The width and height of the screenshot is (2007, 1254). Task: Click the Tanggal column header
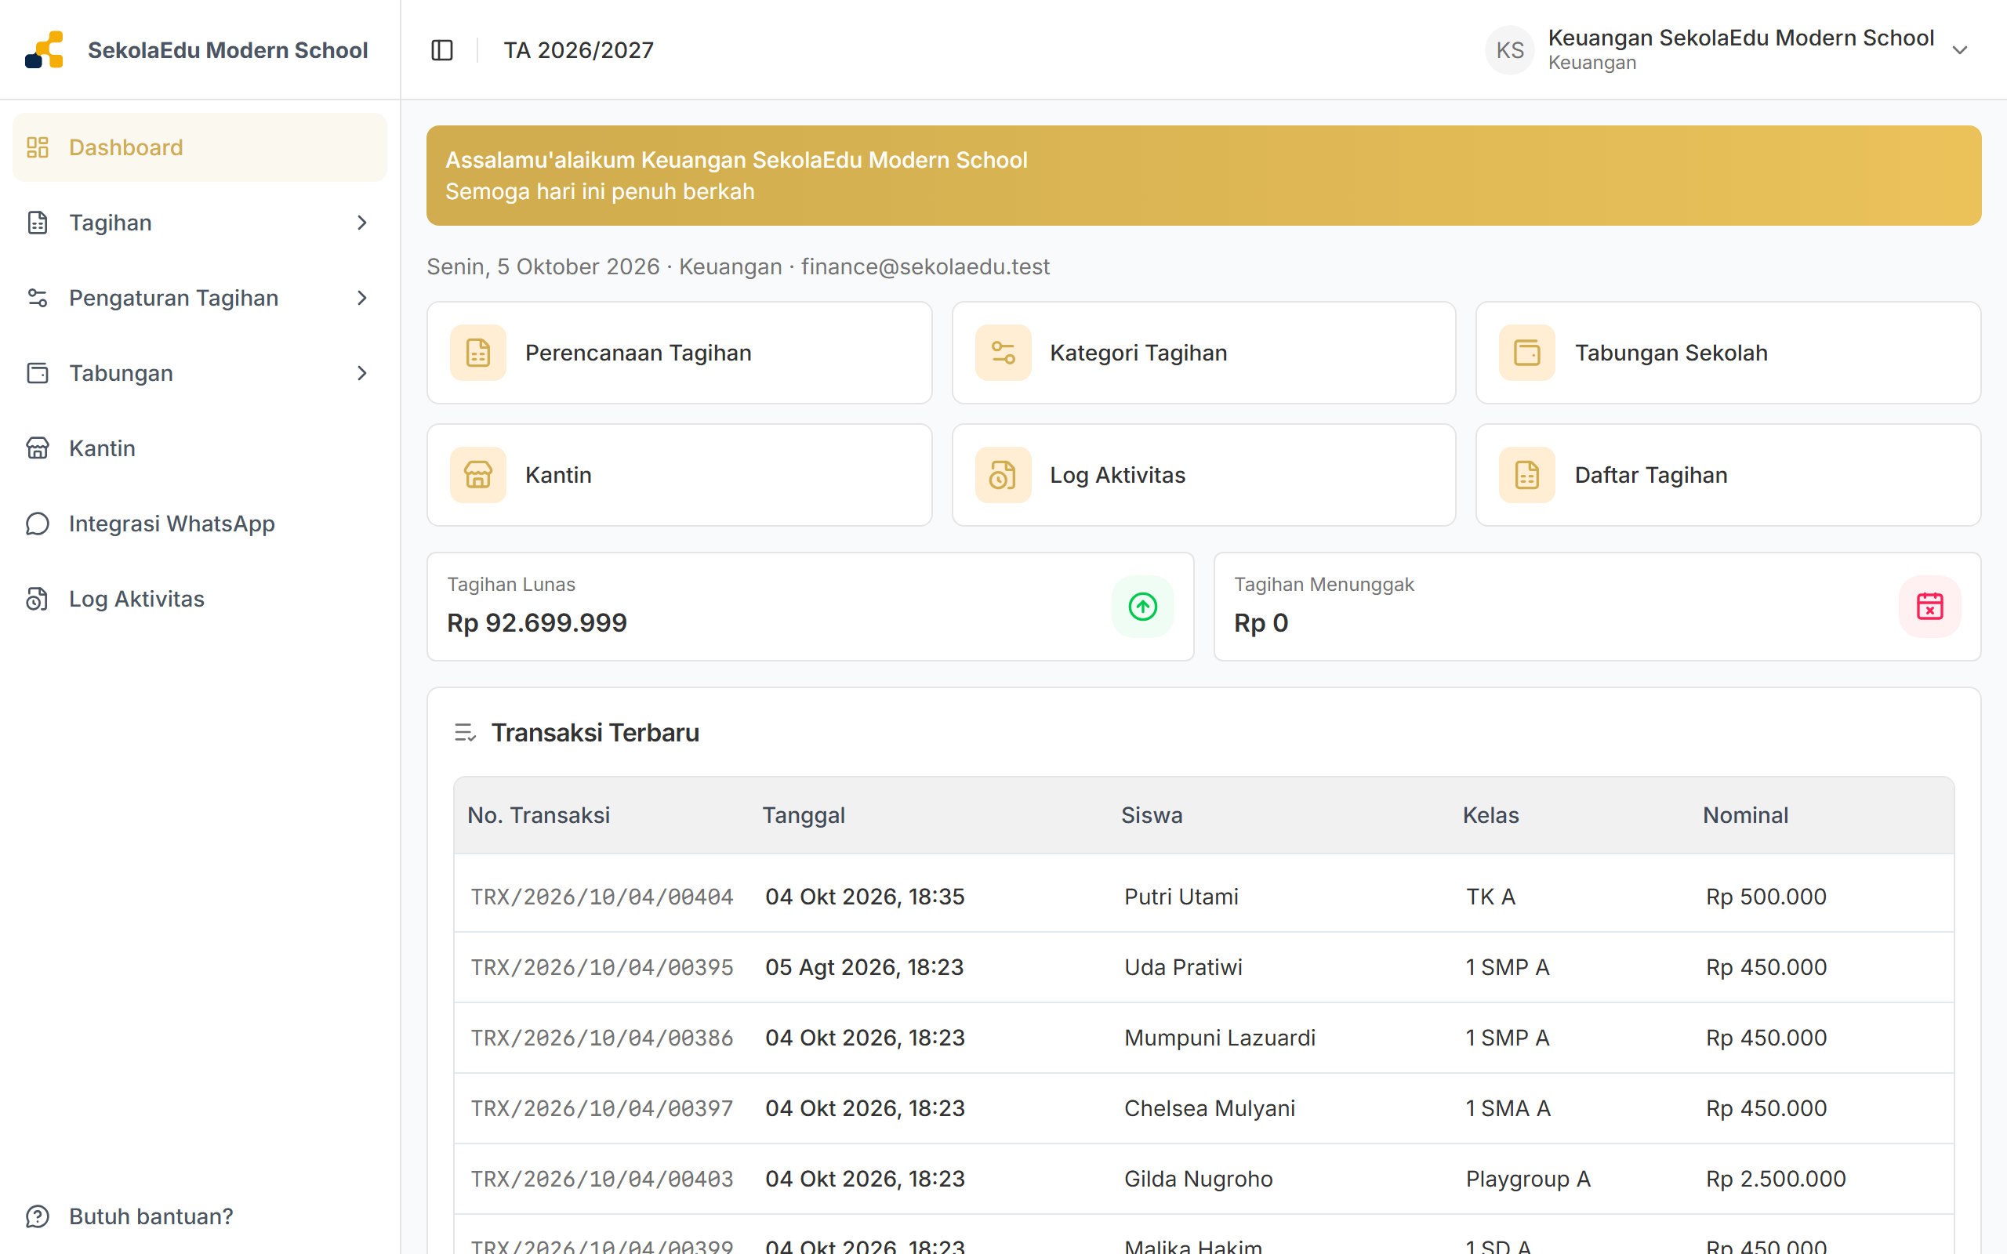804,815
